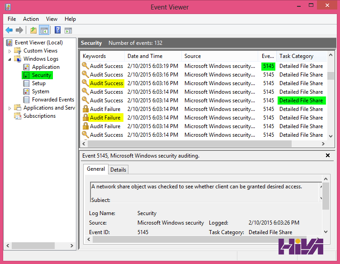340x264 pixels.
Task: Click the Applications and Services folder icon
Action: pos(17,108)
